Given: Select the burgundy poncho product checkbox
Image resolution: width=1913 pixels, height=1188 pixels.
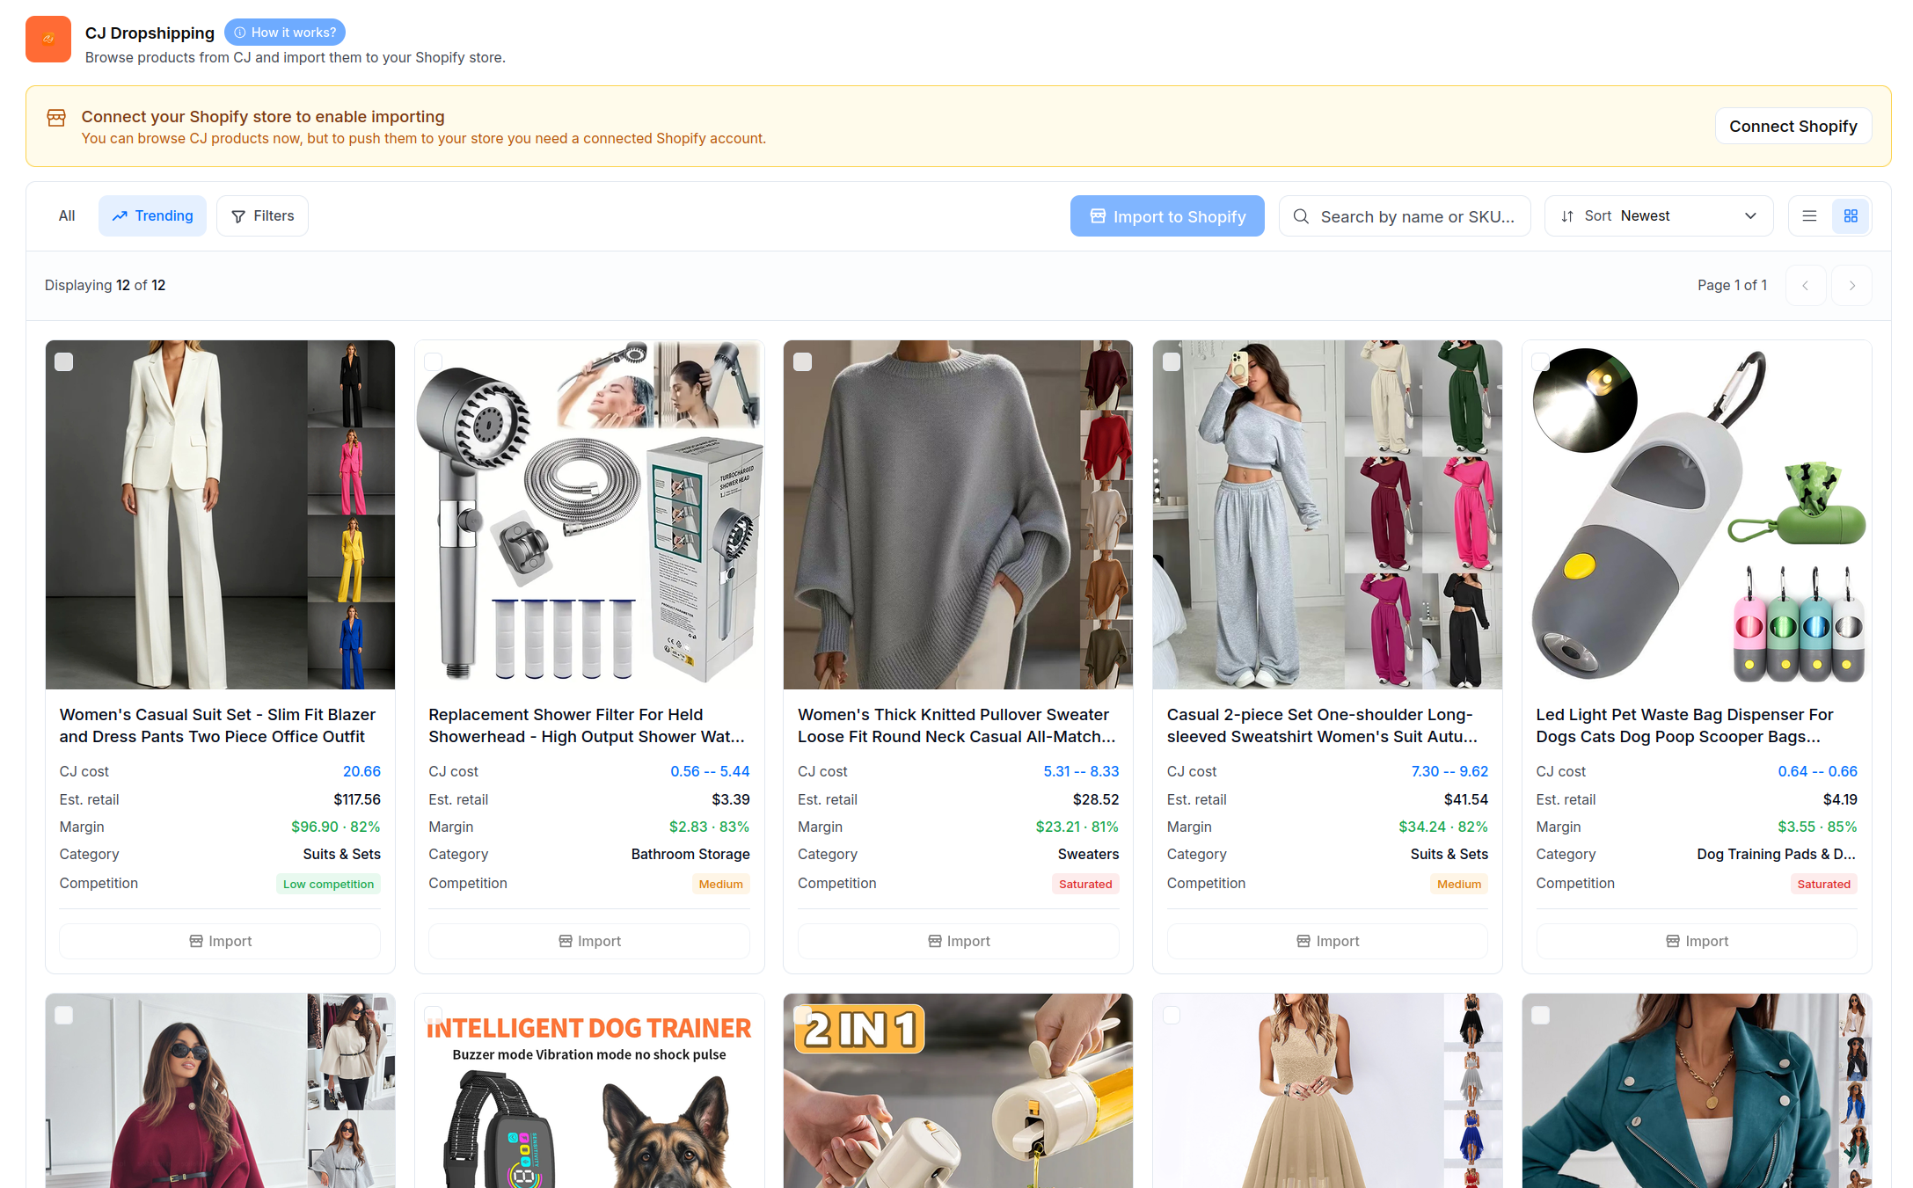Looking at the screenshot, I should click(64, 1016).
